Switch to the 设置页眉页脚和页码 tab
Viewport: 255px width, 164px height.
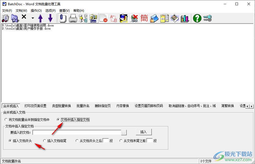pos(149,106)
